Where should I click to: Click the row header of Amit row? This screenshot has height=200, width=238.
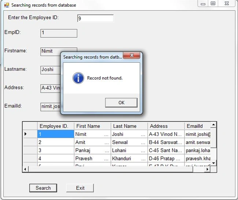coord(30,142)
